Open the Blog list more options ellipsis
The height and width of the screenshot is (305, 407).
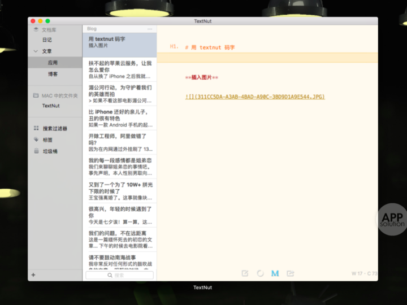[x=150, y=29]
